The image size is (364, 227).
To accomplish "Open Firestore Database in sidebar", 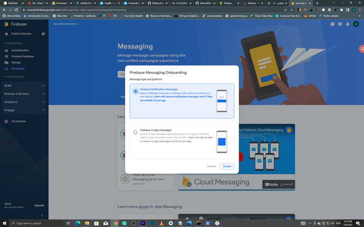I will pos(22,56).
